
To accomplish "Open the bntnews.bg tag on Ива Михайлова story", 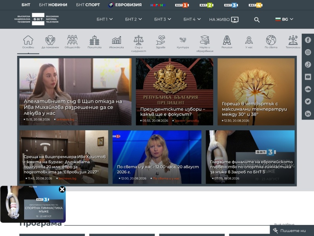I will point(65,120).
